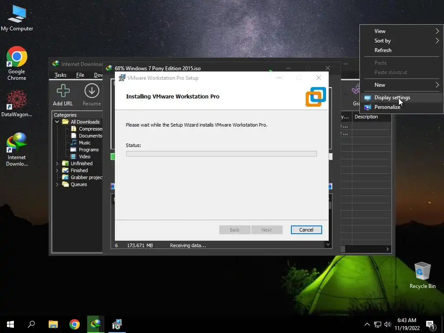Click the VMware setup status progress bar
444x333 pixels.
tap(222, 154)
